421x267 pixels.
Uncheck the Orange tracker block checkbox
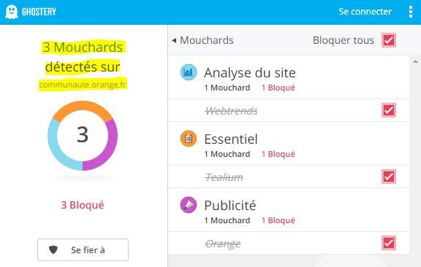pos(389,243)
